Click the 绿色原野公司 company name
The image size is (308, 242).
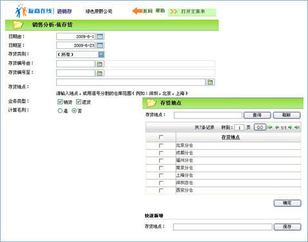(x=99, y=12)
